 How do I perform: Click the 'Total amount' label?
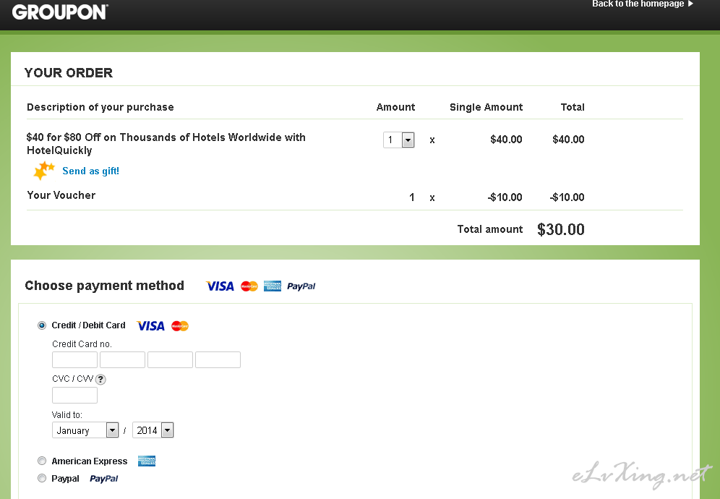click(x=490, y=229)
